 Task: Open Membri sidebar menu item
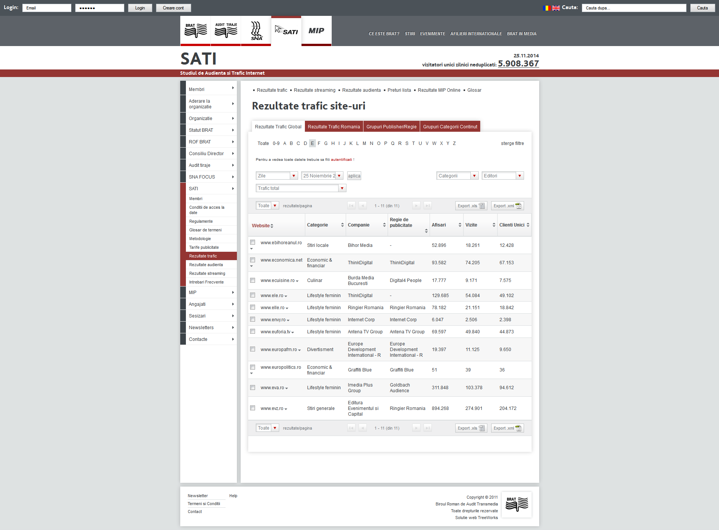point(209,89)
